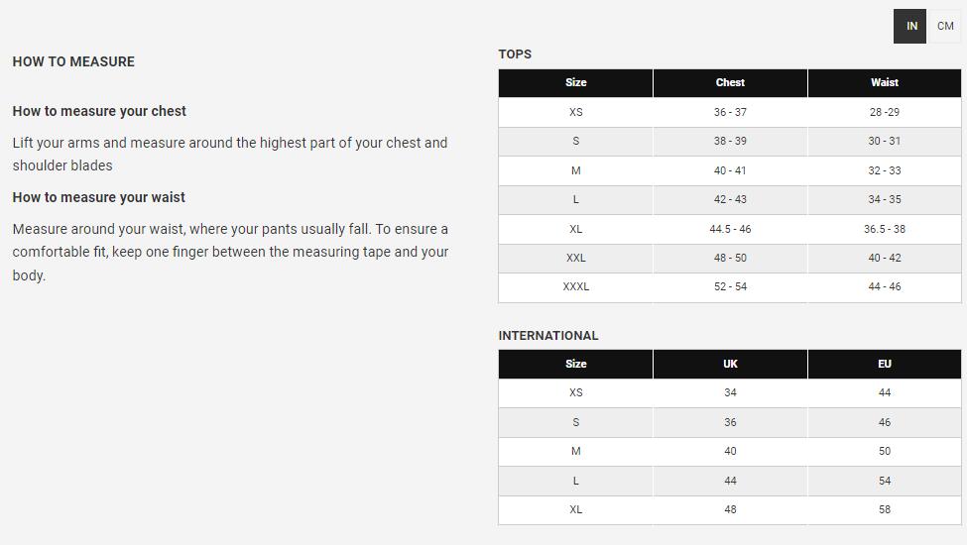This screenshot has height=545, width=967.
Task: Click the Waist column header in Tops
Action: [884, 83]
